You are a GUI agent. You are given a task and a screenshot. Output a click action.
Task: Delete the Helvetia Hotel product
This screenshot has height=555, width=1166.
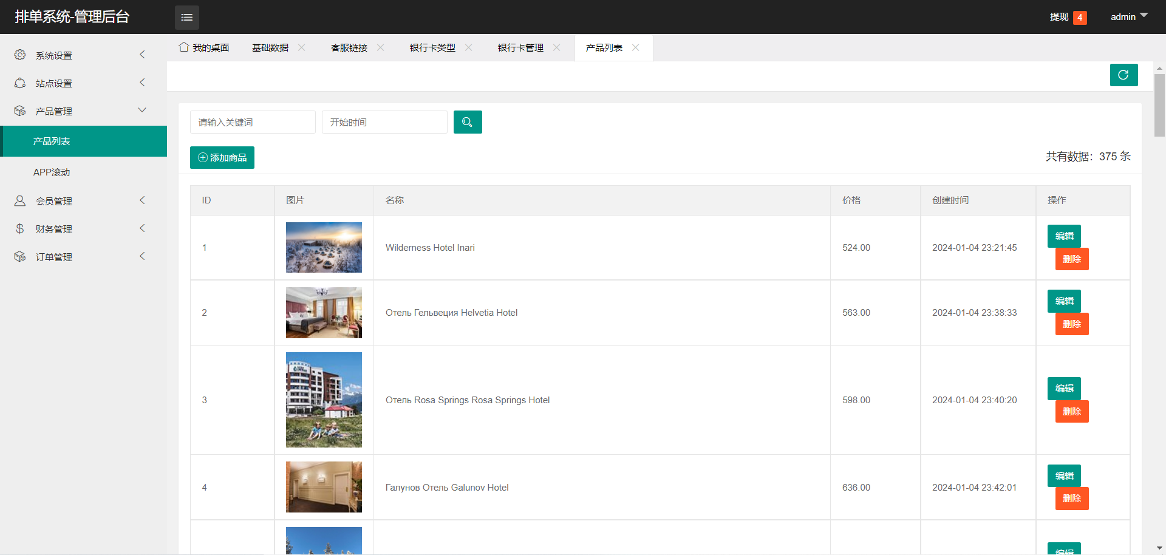pos(1071,324)
